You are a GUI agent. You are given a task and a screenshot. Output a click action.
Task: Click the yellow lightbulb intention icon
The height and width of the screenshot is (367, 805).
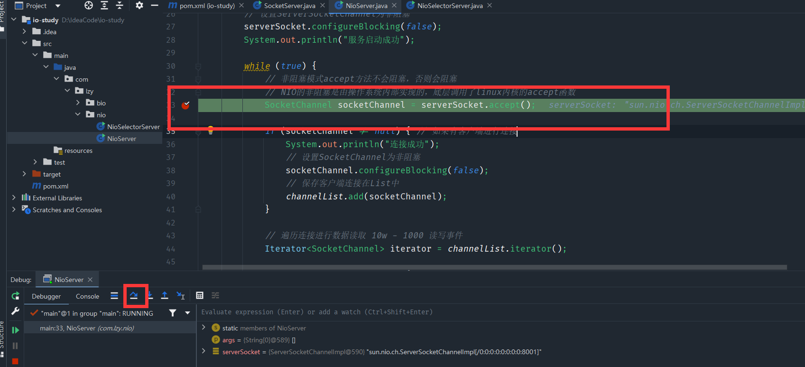click(211, 130)
